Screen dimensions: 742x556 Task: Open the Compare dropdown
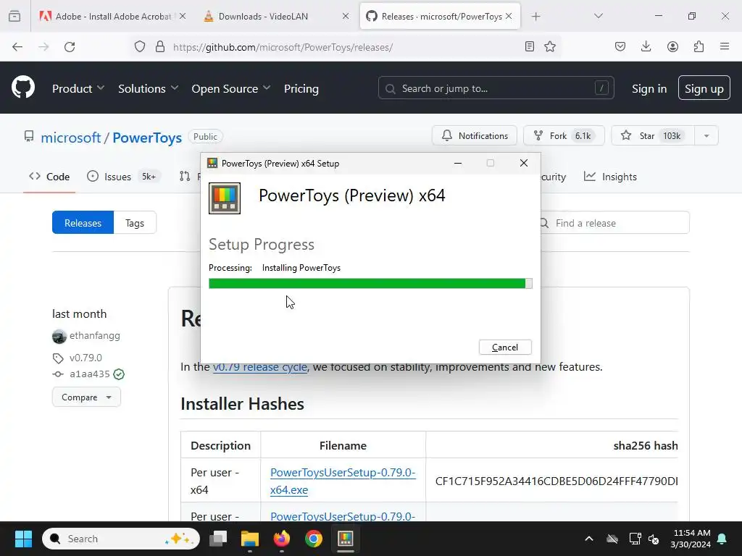(87, 397)
